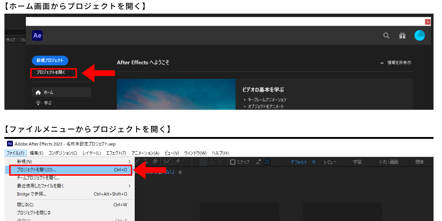Click the snap collapse arrow icon next to スナップ

pos(258,162)
